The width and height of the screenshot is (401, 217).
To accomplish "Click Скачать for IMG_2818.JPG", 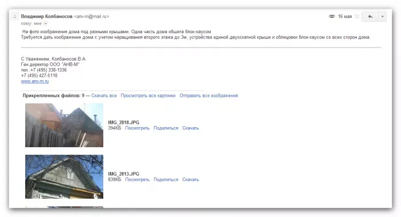I will (191, 128).
